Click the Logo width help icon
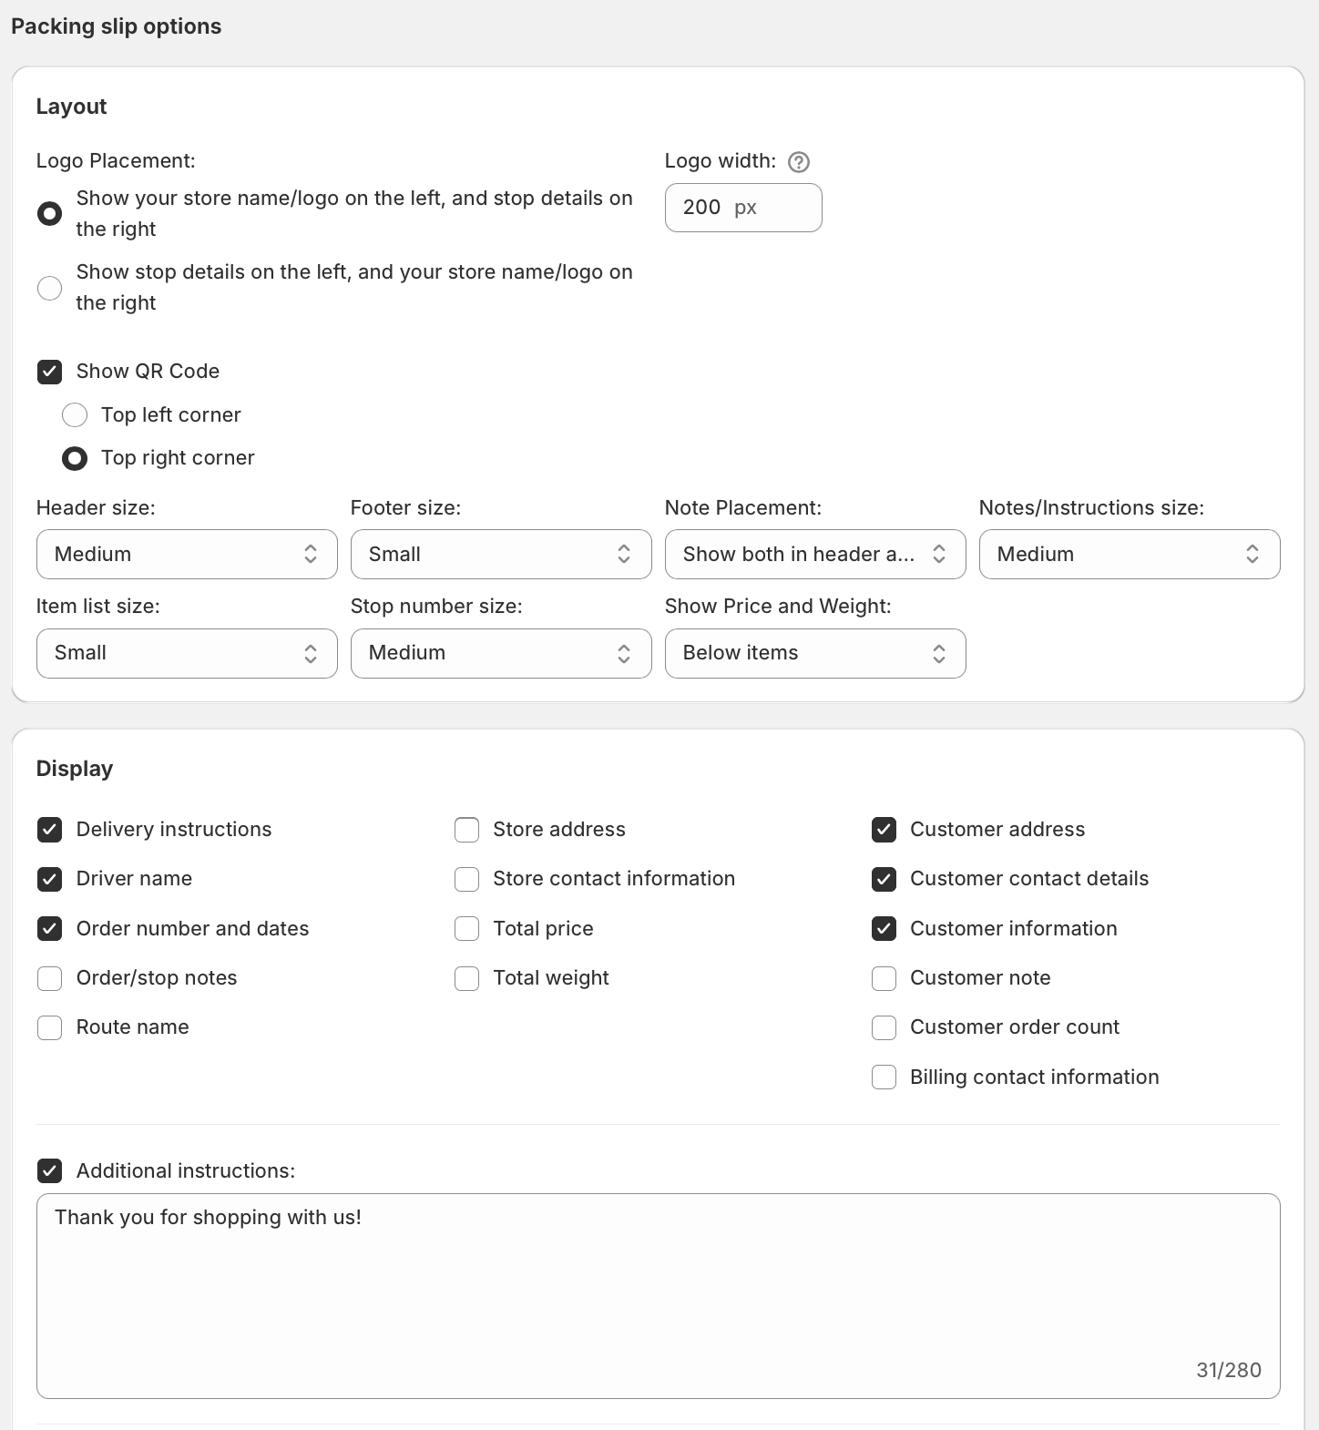 (799, 162)
